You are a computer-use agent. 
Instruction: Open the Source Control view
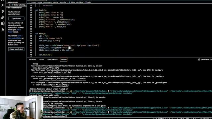click(x=3, y=12)
